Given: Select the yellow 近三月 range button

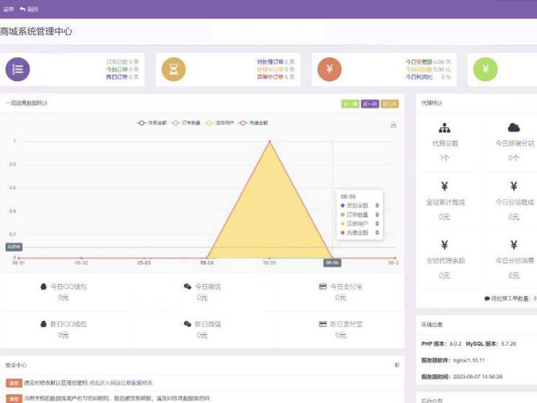Looking at the screenshot, I should [x=389, y=104].
